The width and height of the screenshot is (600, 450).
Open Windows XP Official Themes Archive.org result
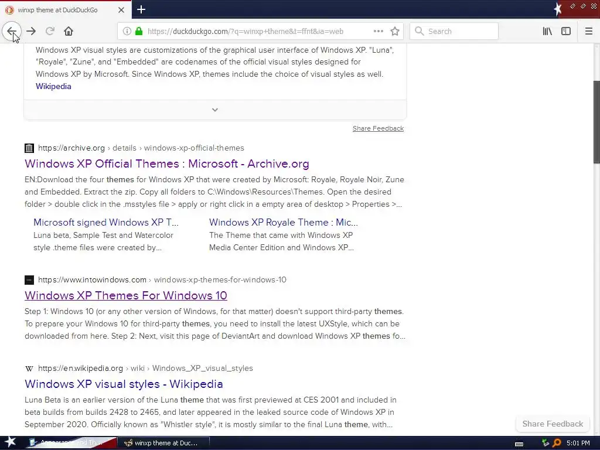(x=167, y=163)
